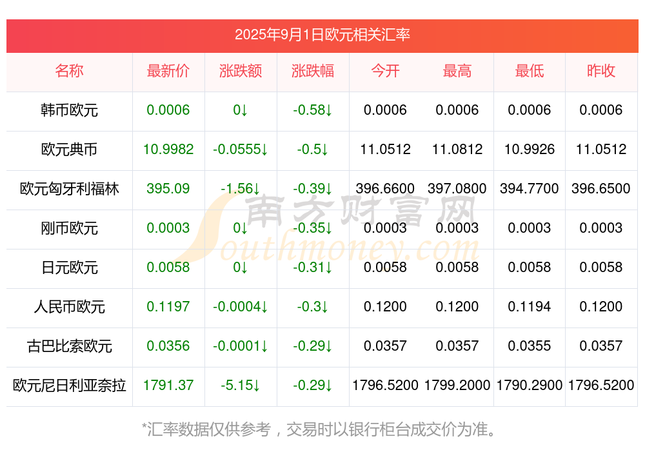
Task: Click the percent change -0.39↓
Action: click(313, 189)
